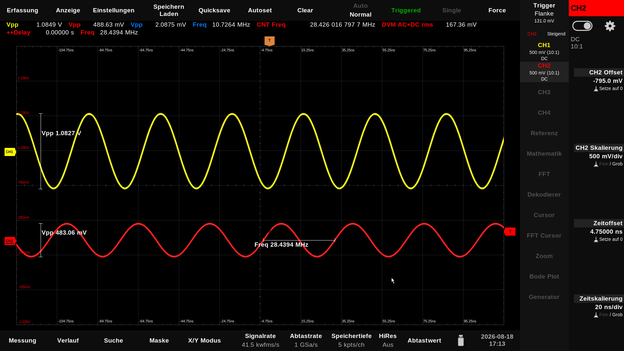Select the blue Freq 10.7264 MHz measurement
Image resolution: width=624 pixels, height=351 pixels.
tap(221, 25)
